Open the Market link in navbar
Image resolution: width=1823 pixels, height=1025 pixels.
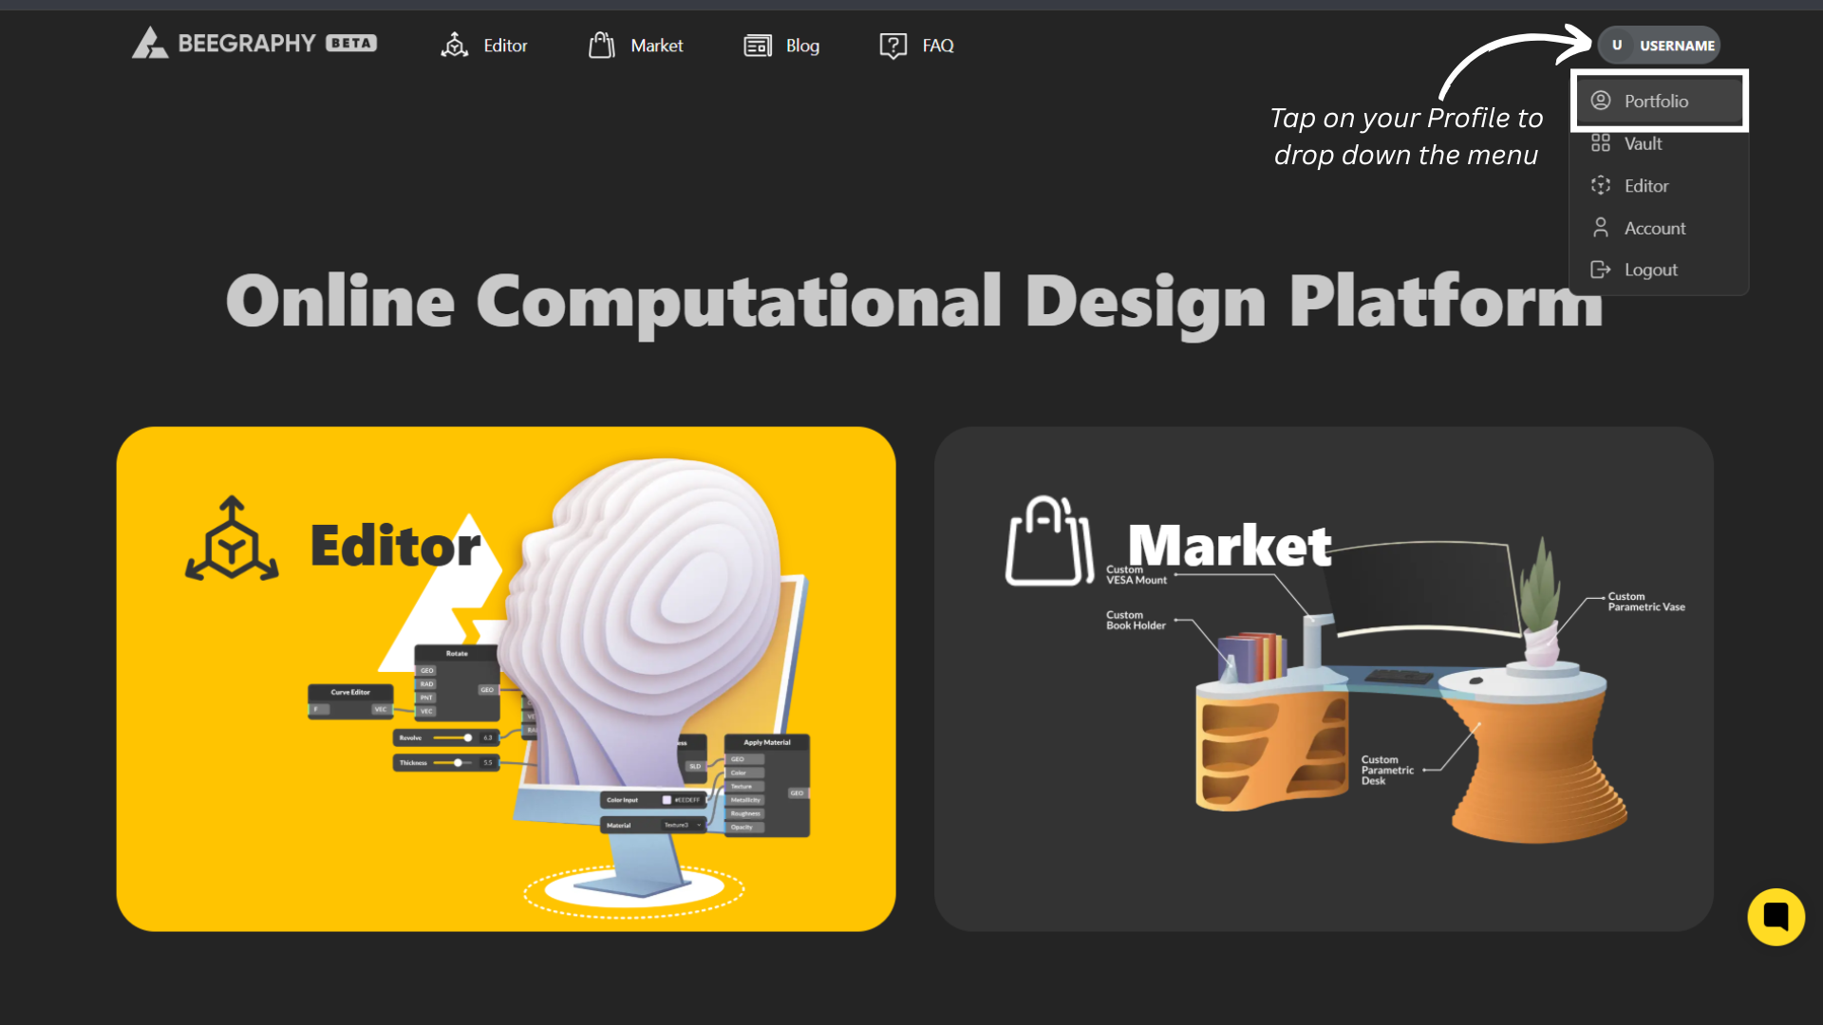657,46
